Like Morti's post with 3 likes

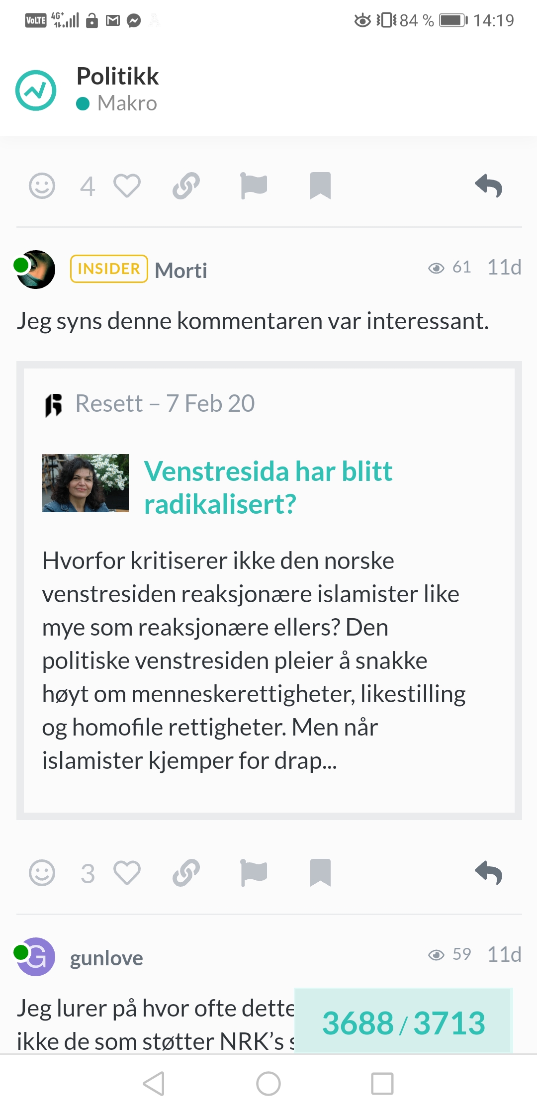(x=127, y=873)
